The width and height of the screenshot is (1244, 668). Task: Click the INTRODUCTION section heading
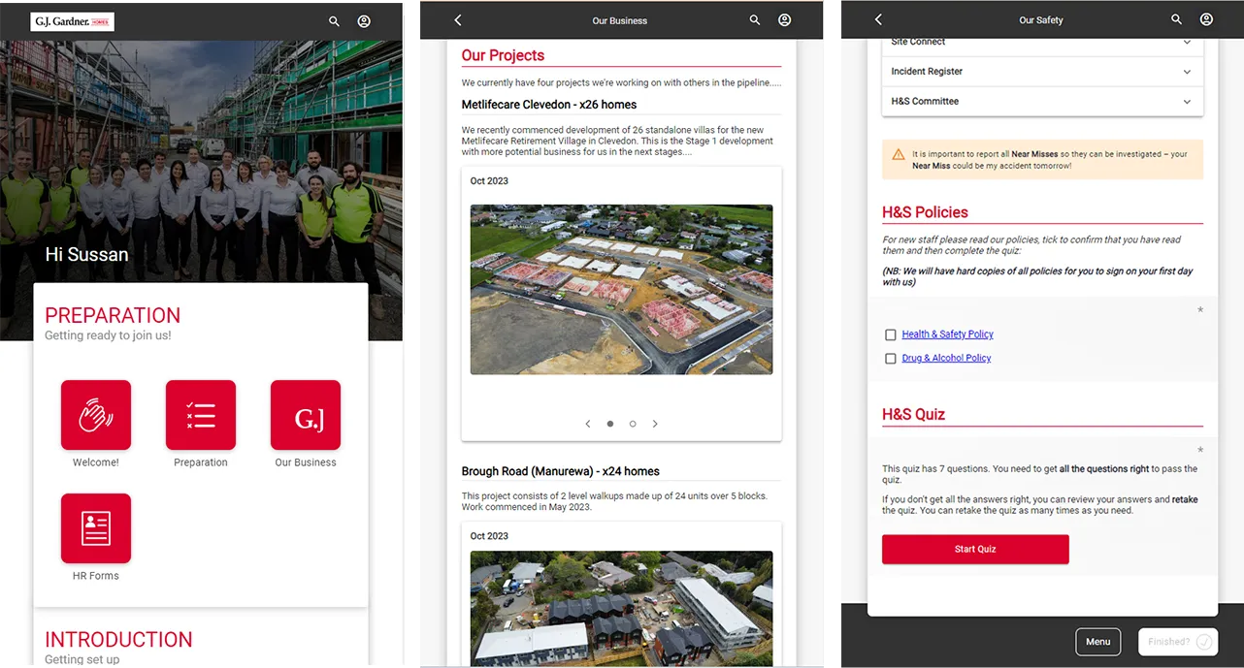point(118,640)
